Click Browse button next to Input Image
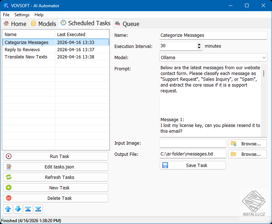The height and width of the screenshot is (224, 272). pyautogui.click(x=248, y=144)
